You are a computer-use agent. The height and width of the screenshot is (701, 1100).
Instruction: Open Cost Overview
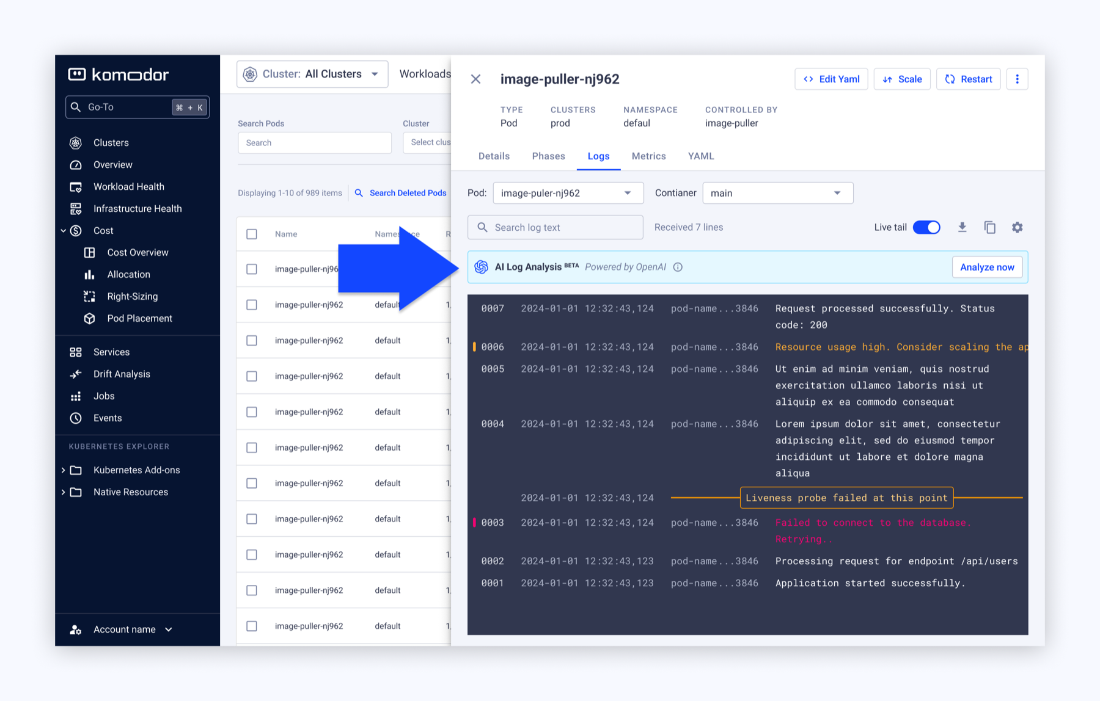point(137,253)
